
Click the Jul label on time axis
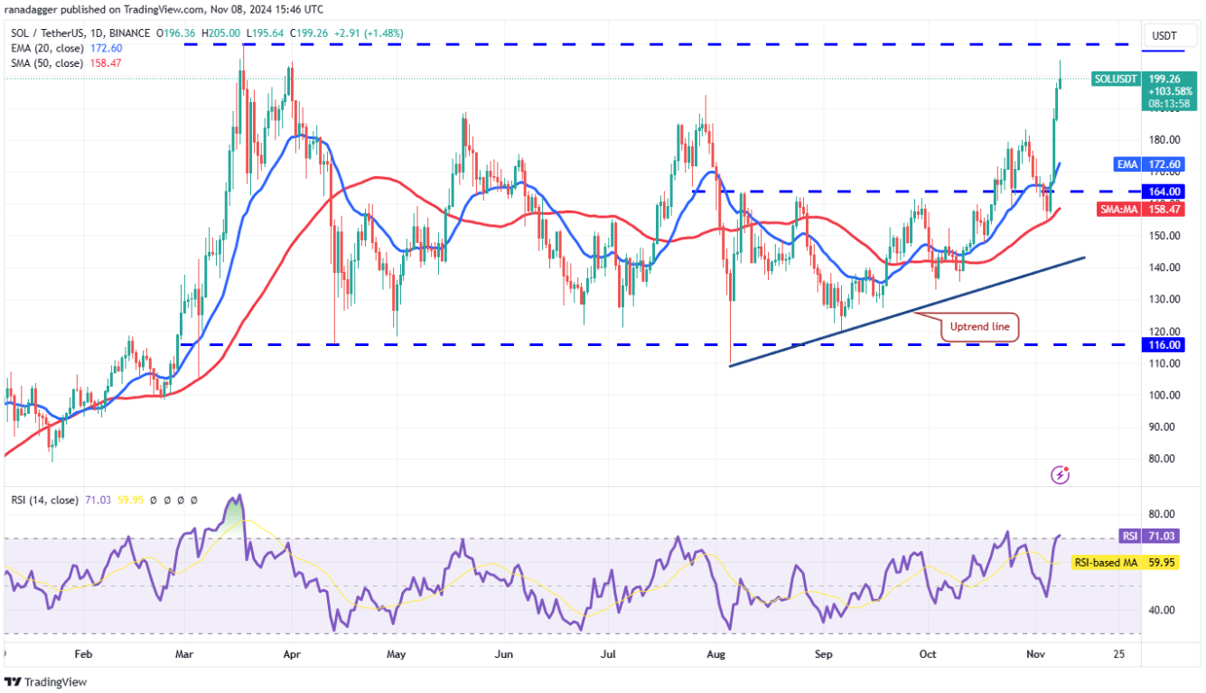(x=609, y=653)
